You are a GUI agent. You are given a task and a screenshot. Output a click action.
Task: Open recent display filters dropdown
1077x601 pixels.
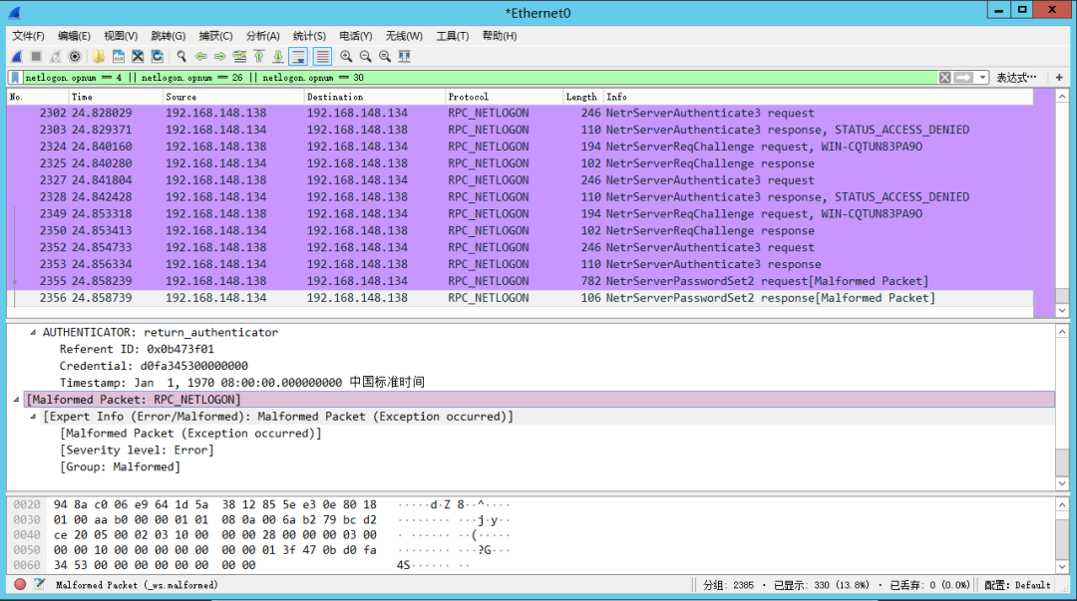pyautogui.click(x=983, y=78)
